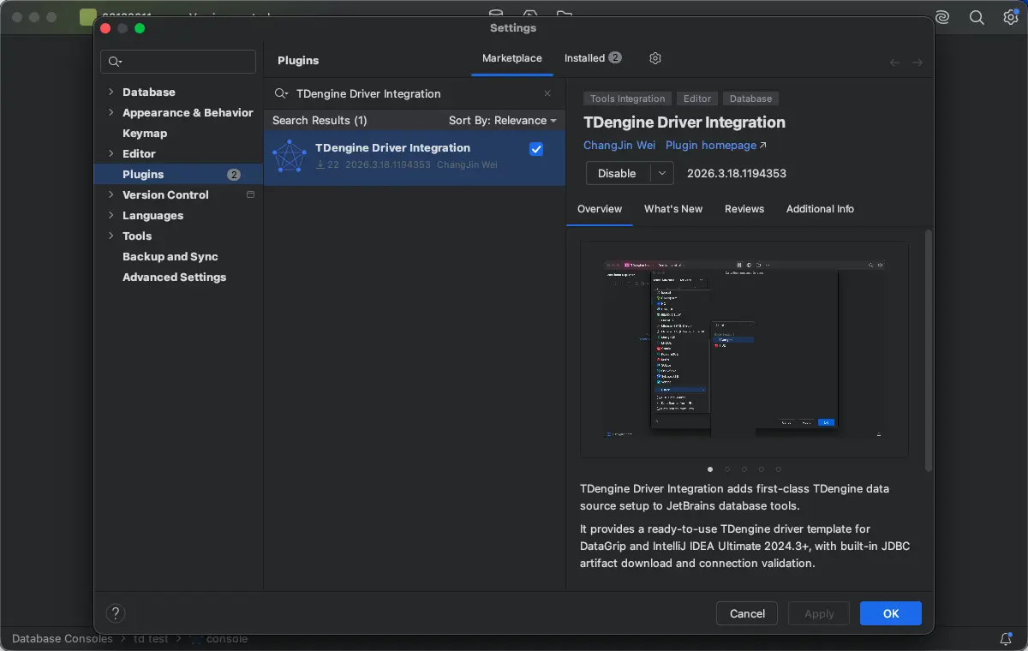
Task: Expand the Tools settings node
Action: 111,236
